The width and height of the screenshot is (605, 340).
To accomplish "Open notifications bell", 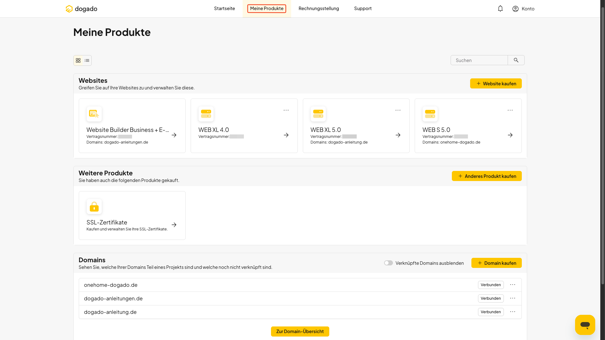I will (x=500, y=9).
